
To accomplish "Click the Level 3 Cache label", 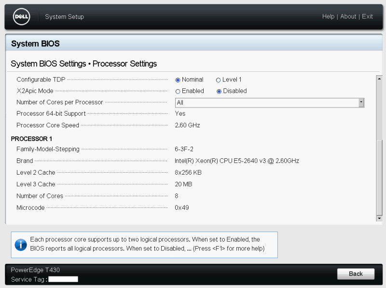I will (x=36, y=184).
